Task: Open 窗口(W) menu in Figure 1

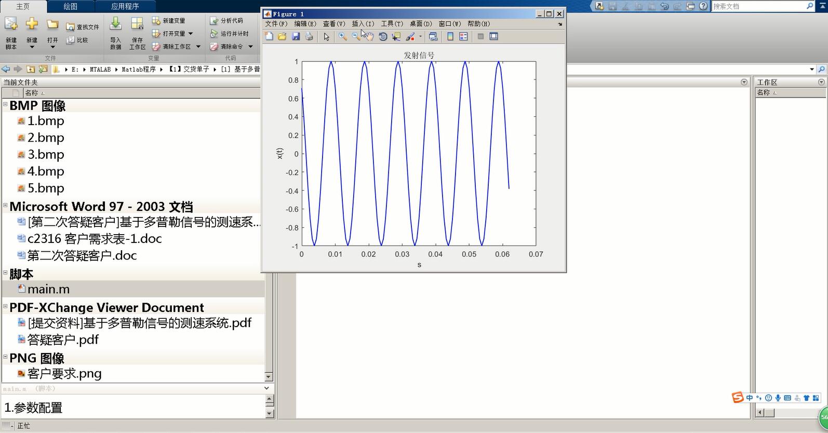Action: pos(449,24)
